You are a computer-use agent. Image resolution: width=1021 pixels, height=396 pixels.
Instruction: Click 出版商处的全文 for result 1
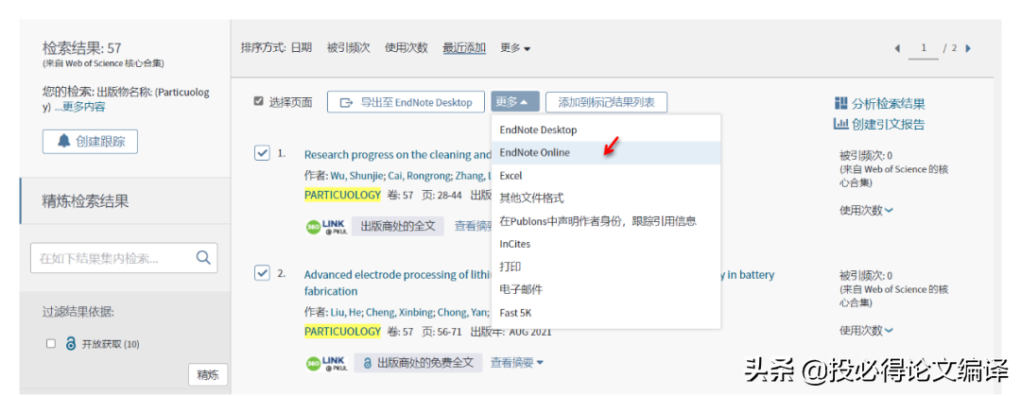pyautogui.click(x=398, y=226)
